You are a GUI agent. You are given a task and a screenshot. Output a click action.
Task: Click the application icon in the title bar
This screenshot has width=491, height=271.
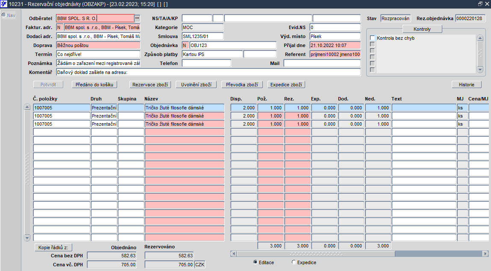(x=4, y=4)
